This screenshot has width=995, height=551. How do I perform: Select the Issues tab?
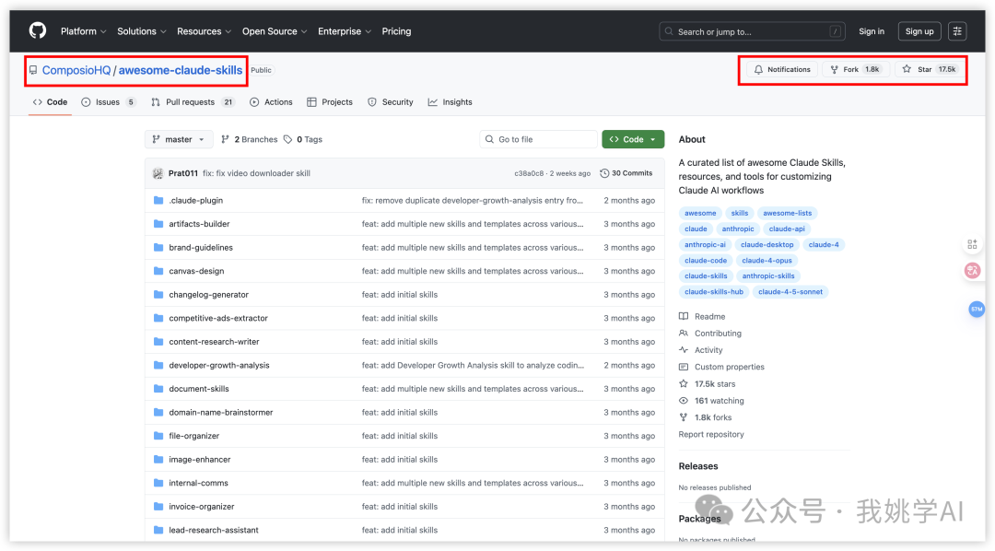pos(107,102)
